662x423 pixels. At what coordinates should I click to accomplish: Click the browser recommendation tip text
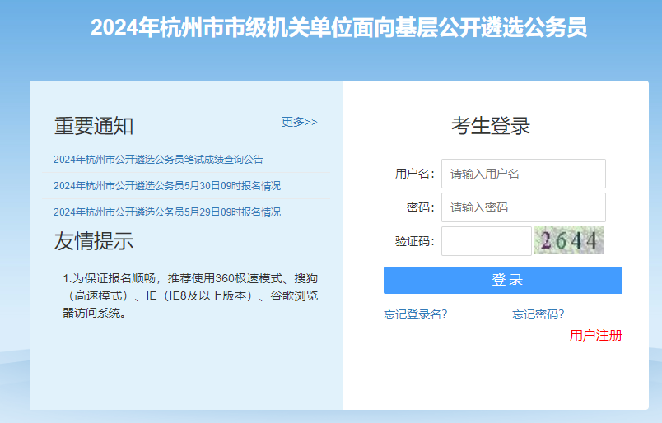[x=190, y=295]
